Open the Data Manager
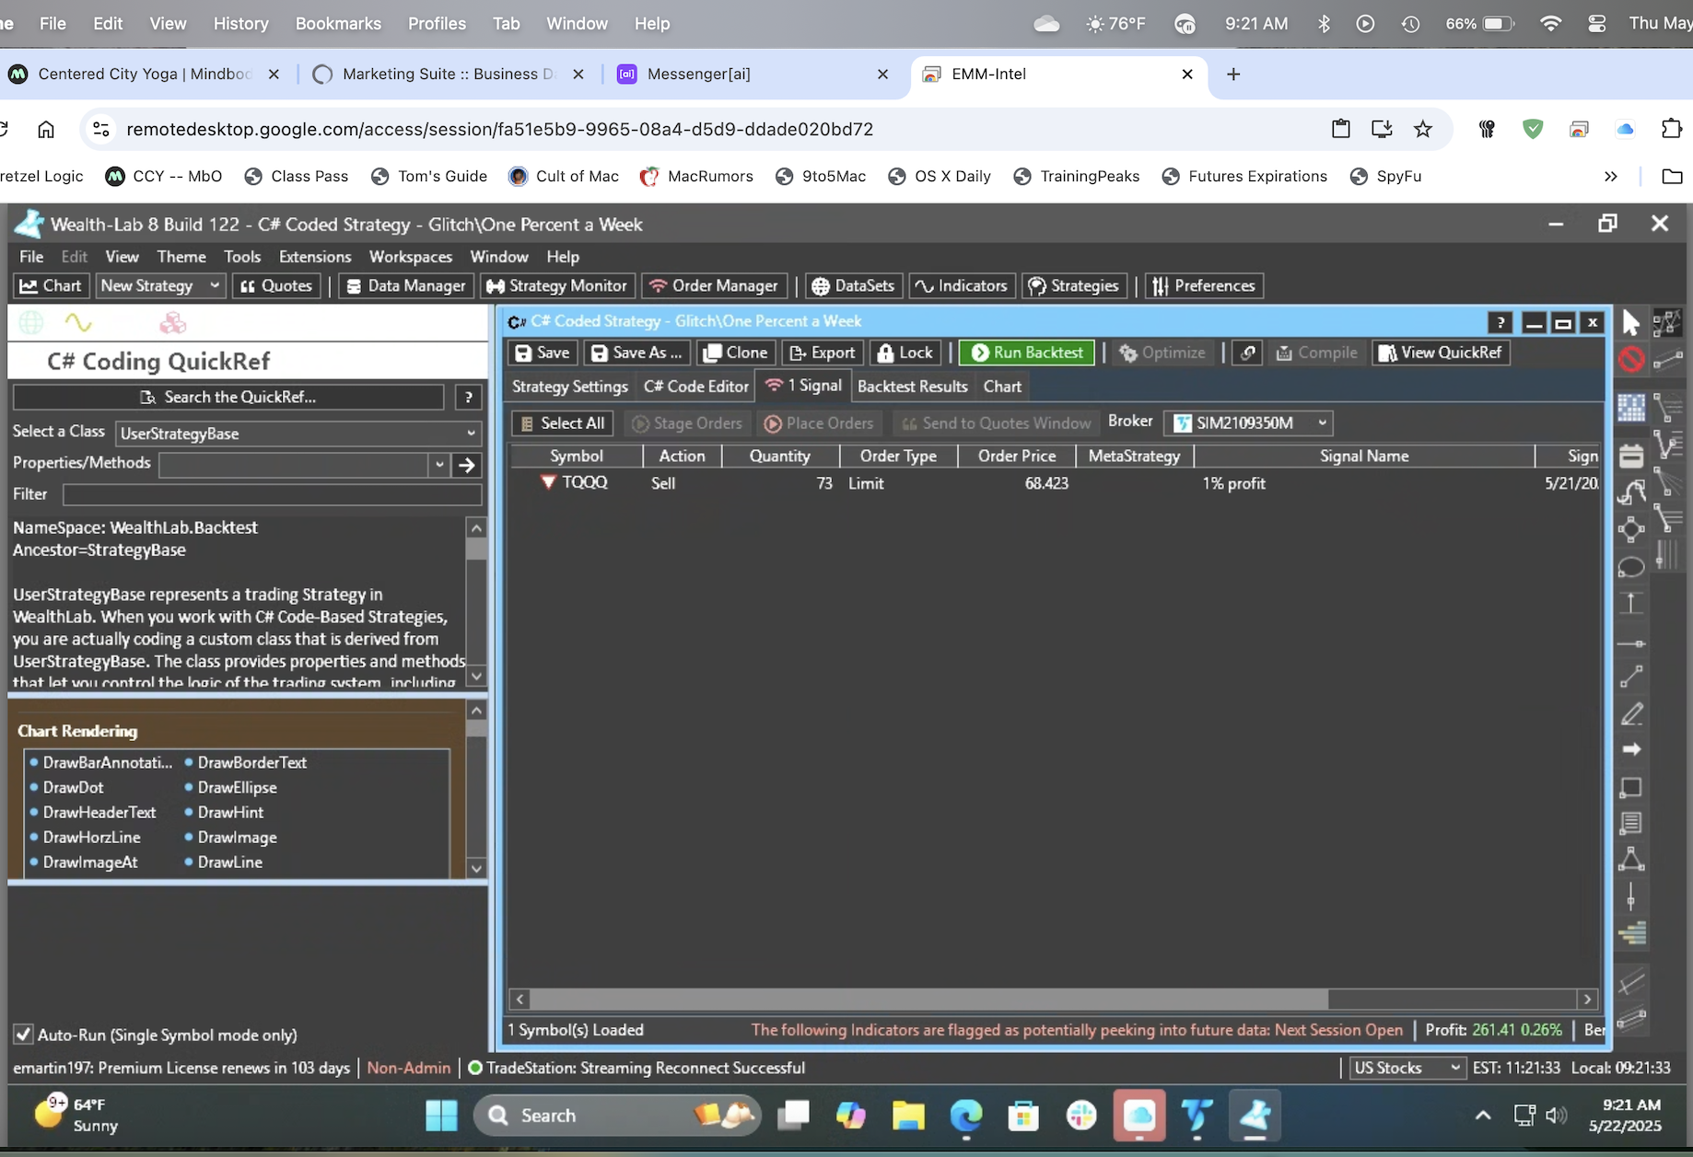This screenshot has height=1157, width=1693. [x=406, y=285]
